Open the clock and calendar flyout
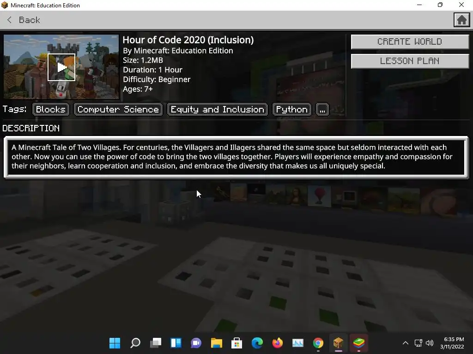 click(452, 343)
